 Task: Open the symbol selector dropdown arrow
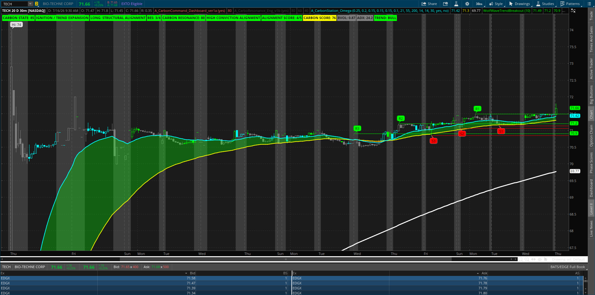point(30,4)
